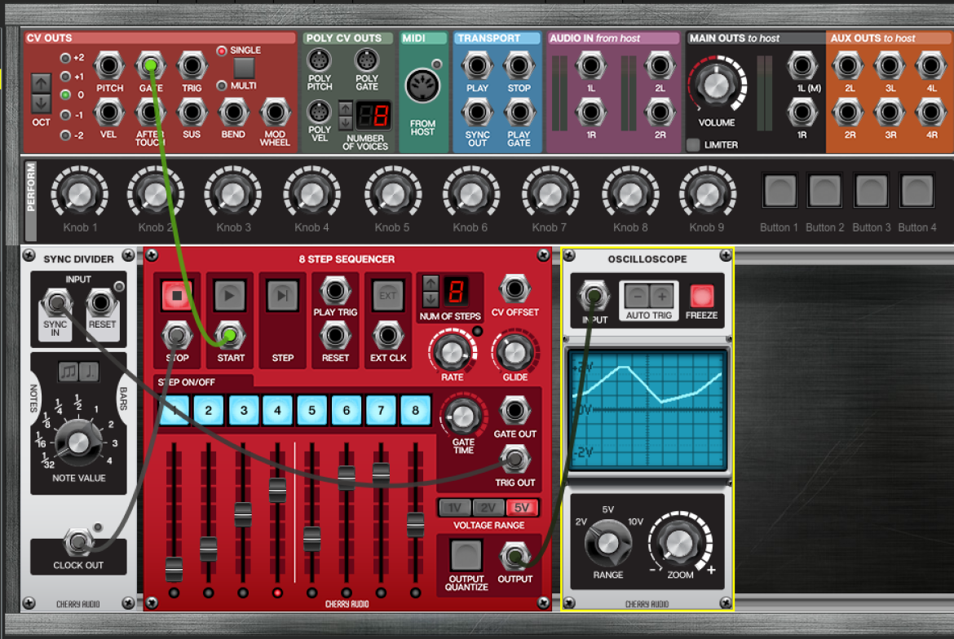The width and height of the screenshot is (954, 639).
Task: Toggle the LIMITER checkbox
Action: pyautogui.click(x=693, y=145)
